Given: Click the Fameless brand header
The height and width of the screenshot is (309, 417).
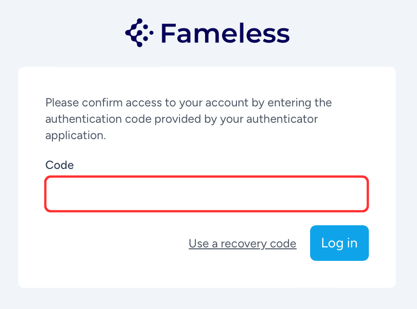Looking at the screenshot, I should (208, 33).
